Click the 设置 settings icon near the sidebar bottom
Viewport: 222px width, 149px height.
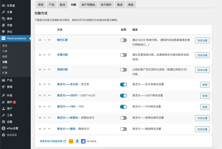(3, 122)
